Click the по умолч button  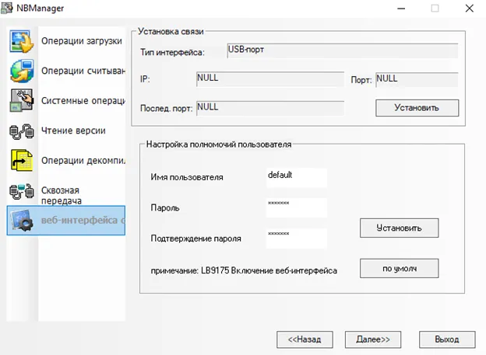point(399,268)
